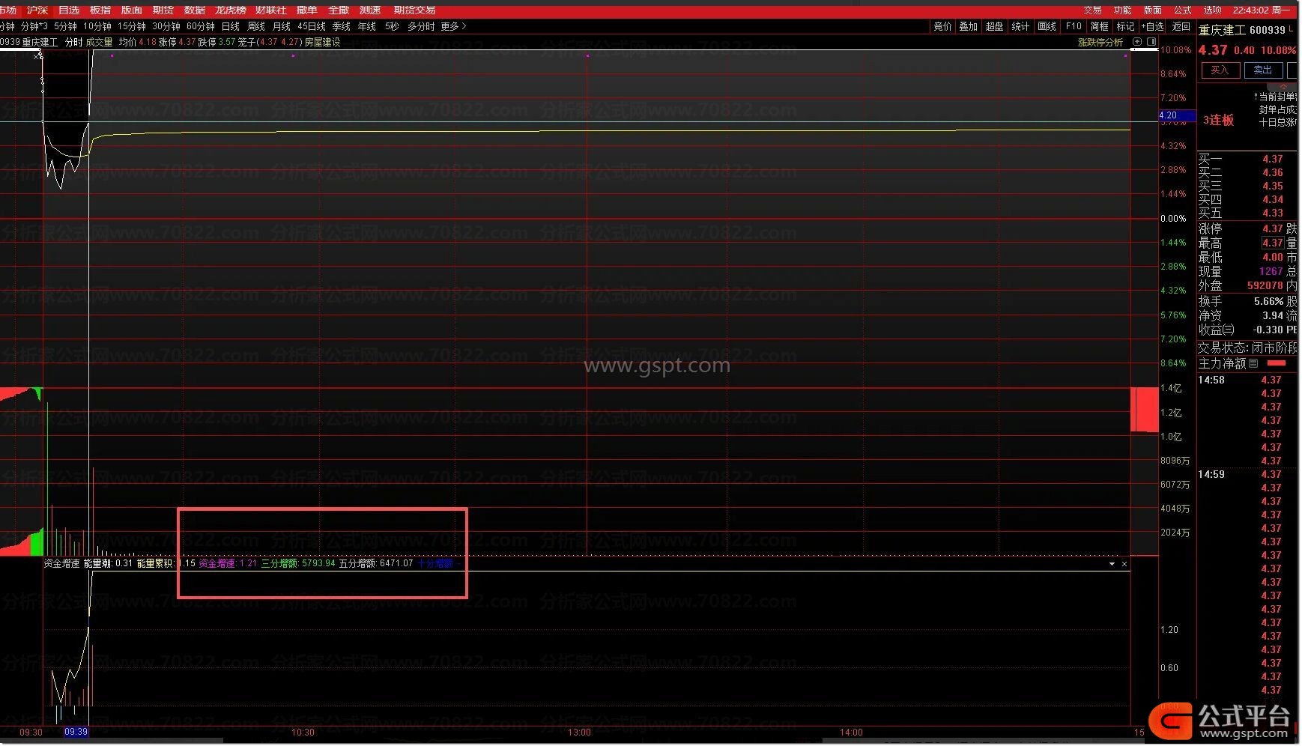The height and width of the screenshot is (746, 1302).
Task: Switch to the 日线 daily chart tab
Action: pos(230,26)
